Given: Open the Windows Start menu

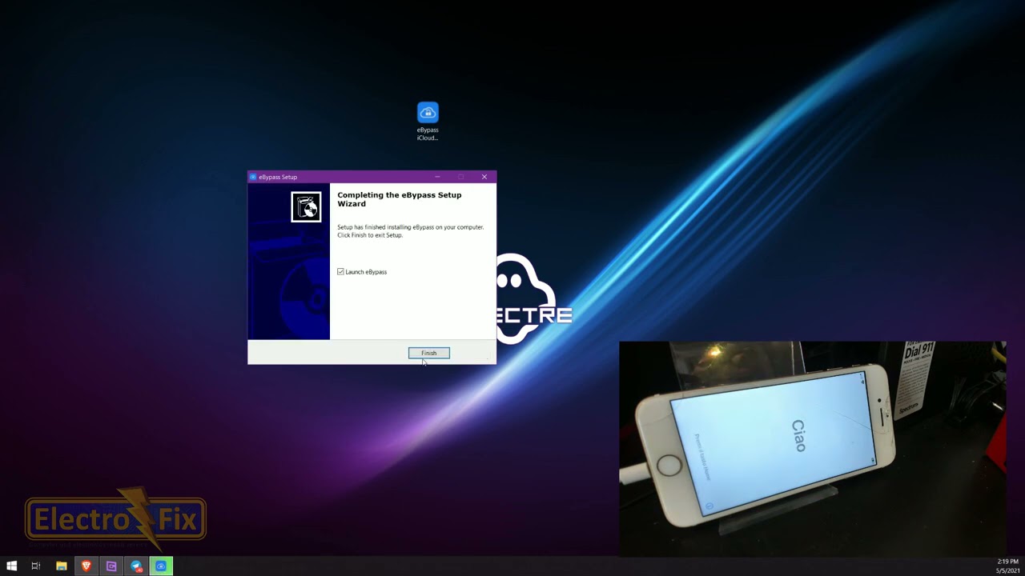Looking at the screenshot, I should pyautogui.click(x=11, y=566).
